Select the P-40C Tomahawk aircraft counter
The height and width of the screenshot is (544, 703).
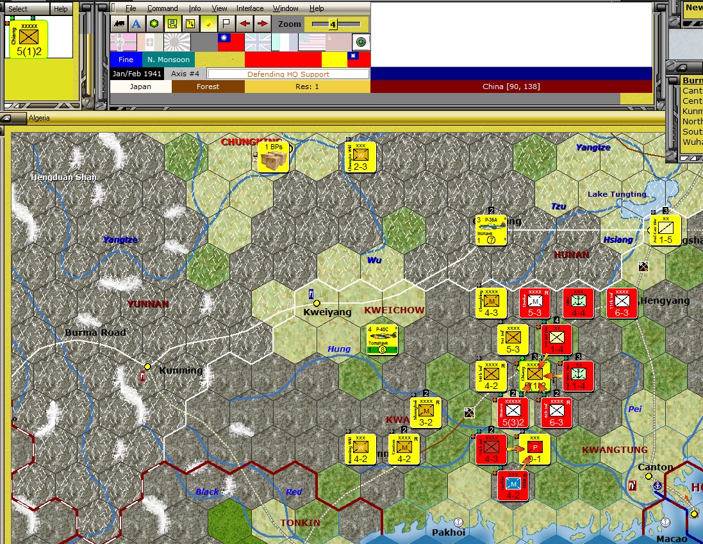(383, 340)
